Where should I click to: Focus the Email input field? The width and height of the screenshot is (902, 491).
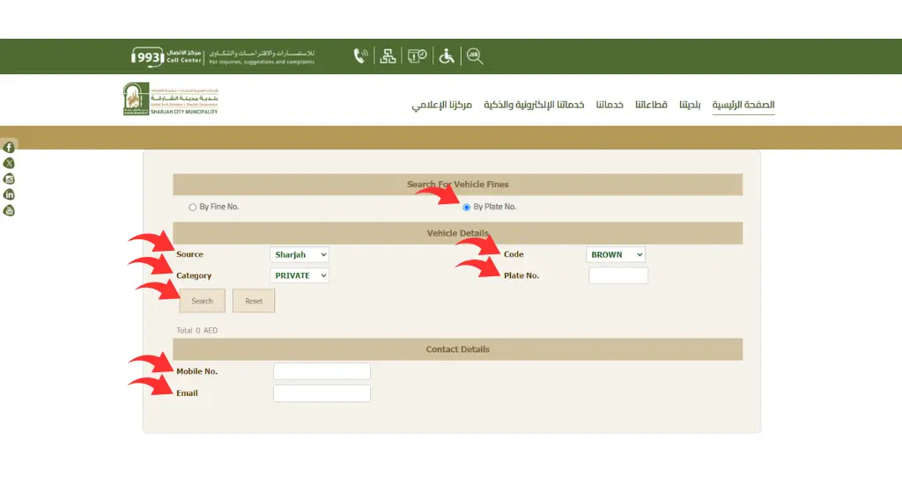[x=322, y=393]
